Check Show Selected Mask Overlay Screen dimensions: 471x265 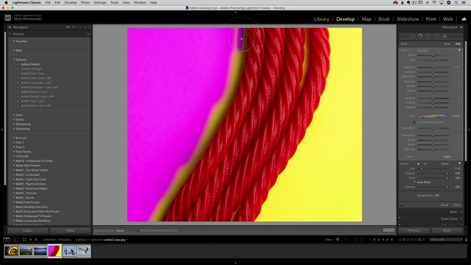point(137,231)
